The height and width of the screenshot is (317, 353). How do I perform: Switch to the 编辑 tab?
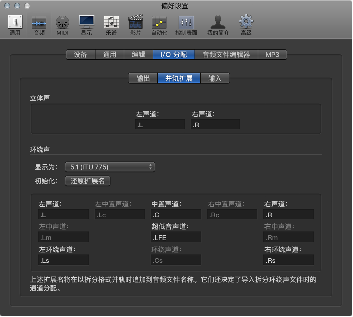[138, 55]
